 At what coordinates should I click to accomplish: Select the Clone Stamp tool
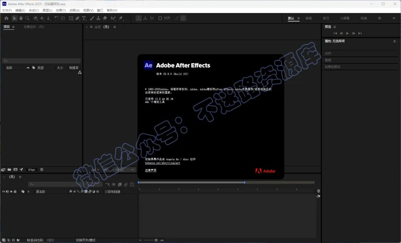click(x=98, y=18)
